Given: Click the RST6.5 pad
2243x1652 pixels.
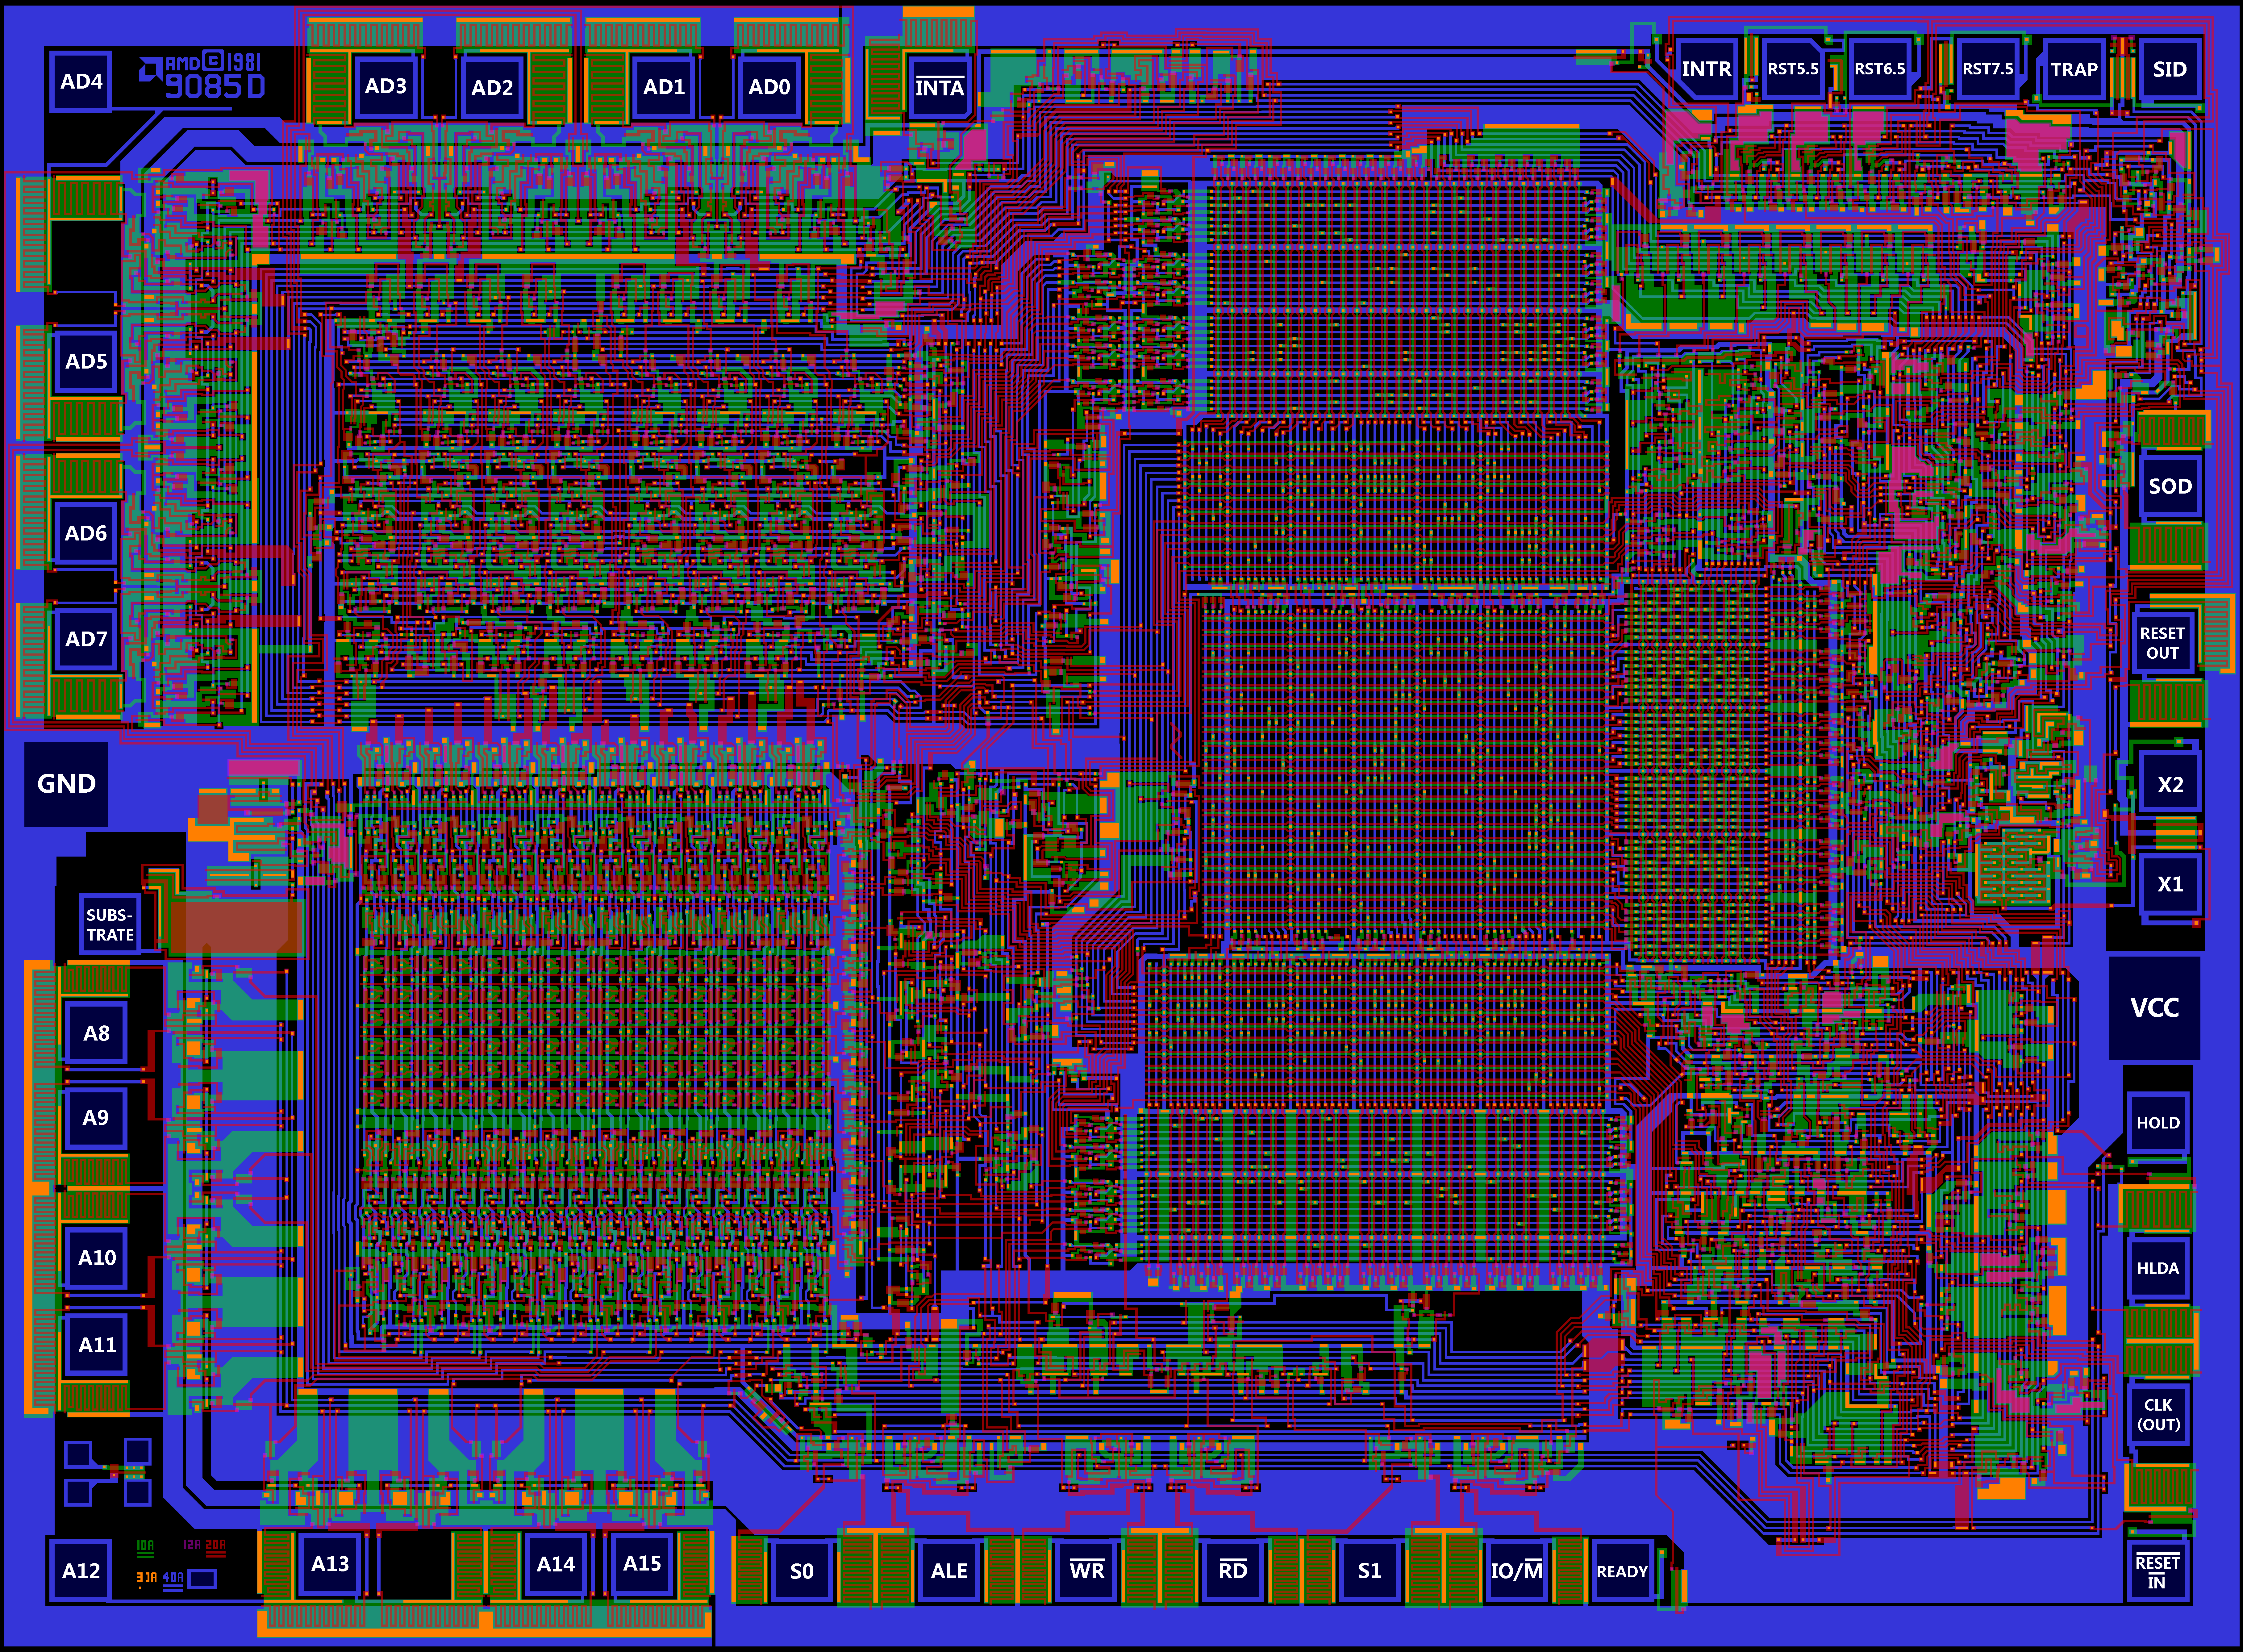Looking at the screenshot, I should [x=1880, y=69].
